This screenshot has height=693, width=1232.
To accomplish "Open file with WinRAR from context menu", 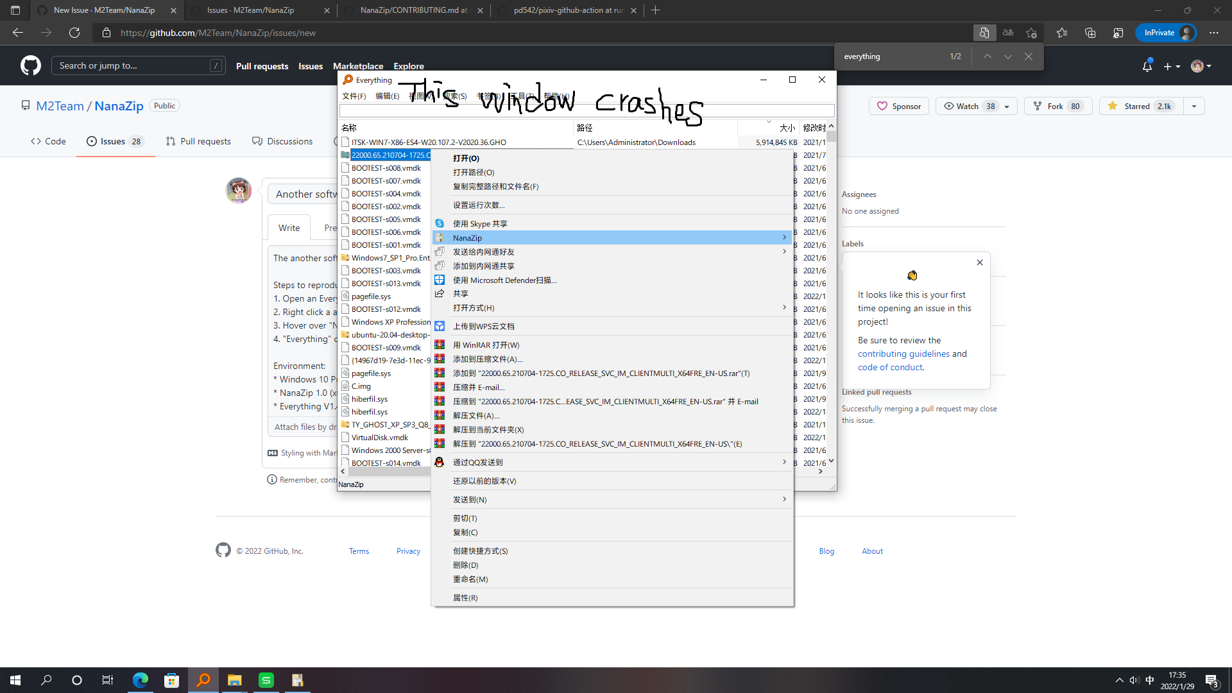I will coord(486,345).
